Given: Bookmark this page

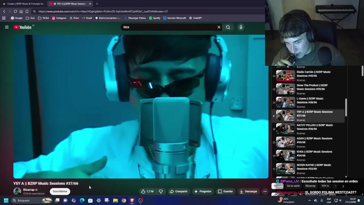Looking at the screenshot, I should tap(27, 11).
